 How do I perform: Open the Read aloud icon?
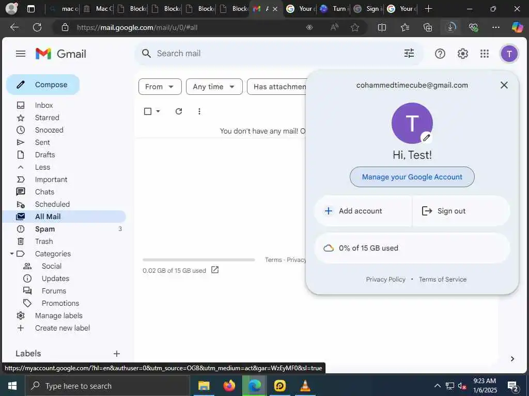click(x=334, y=27)
